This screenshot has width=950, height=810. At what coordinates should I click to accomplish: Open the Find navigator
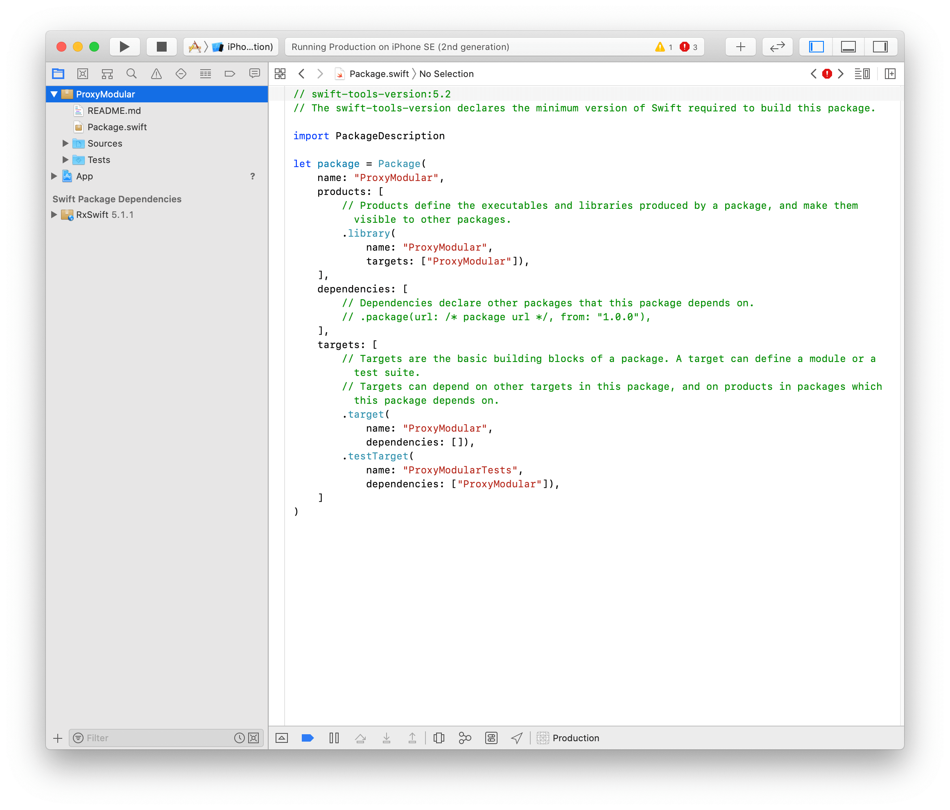(x=131, y=73)
